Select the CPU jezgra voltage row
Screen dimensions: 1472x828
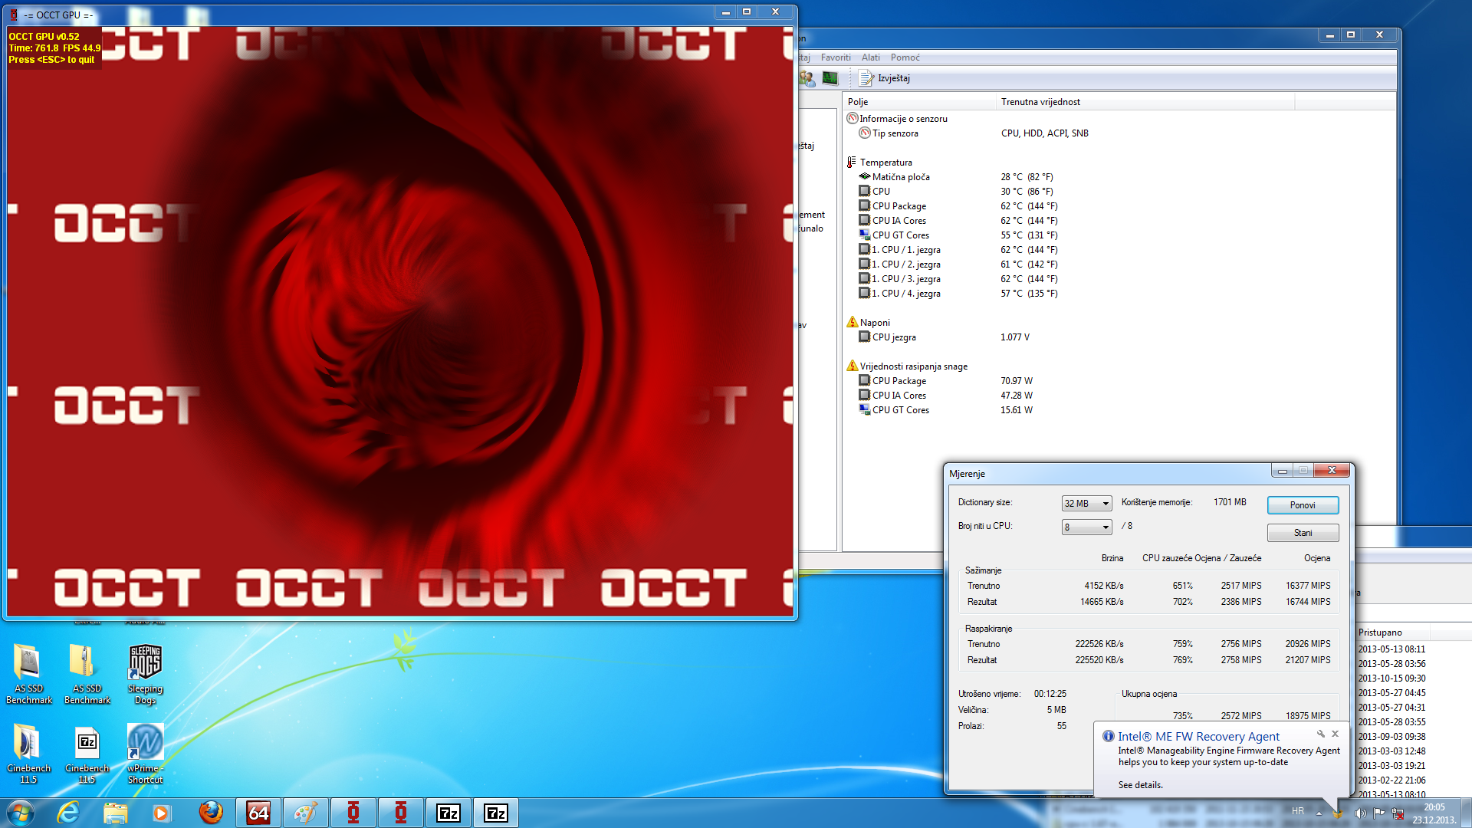pos(1119,337)
